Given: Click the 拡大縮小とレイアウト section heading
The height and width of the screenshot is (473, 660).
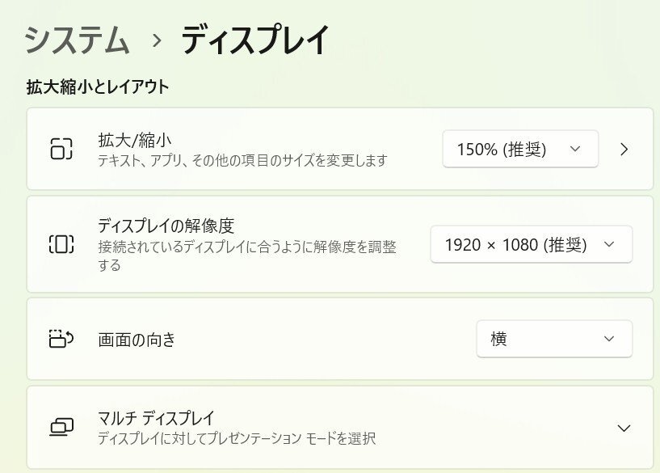Looking at the screenshot, I should (98, 87).
